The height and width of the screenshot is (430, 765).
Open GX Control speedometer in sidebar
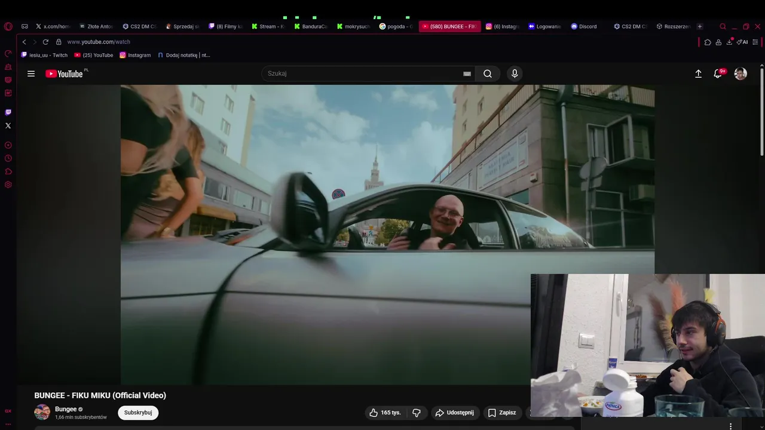pyautogui.click(x=8, y=54)
